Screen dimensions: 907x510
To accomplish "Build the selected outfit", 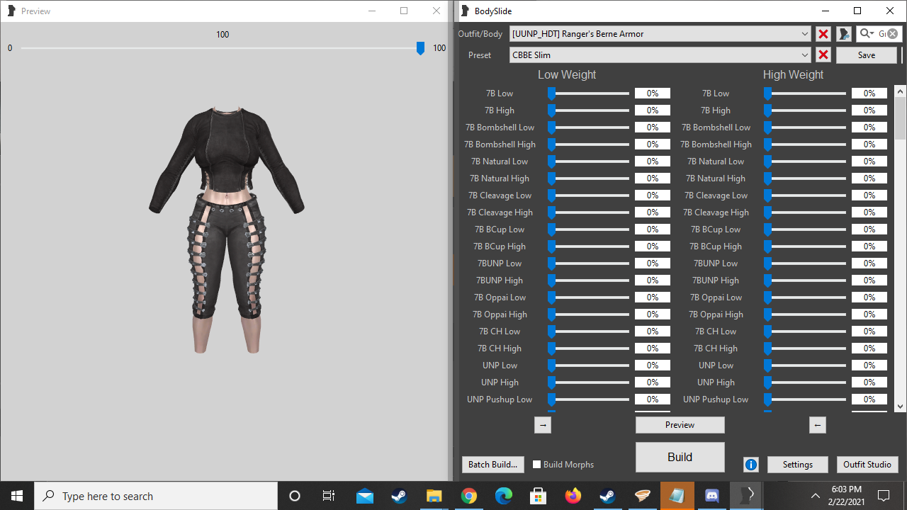I will pyautogui.click(x=680, y=457).
